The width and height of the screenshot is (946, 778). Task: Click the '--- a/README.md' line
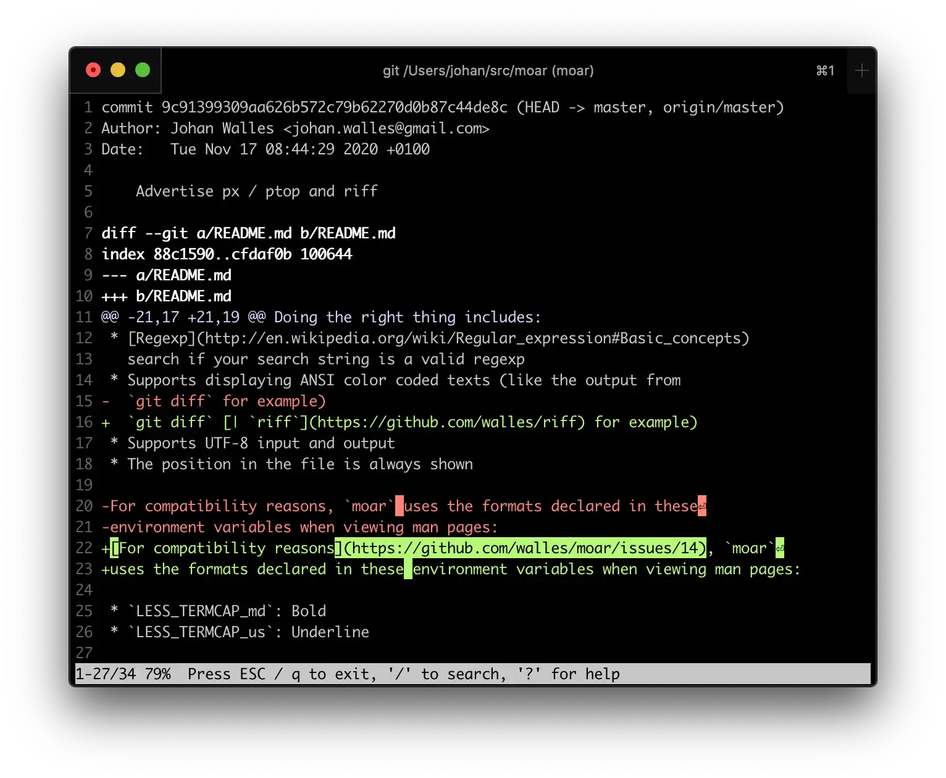point(166,275)
